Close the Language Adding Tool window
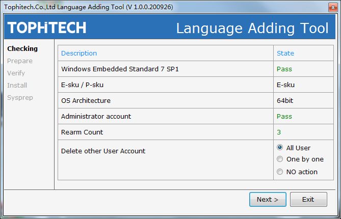The image size is (341, 219). click(333, 7)
